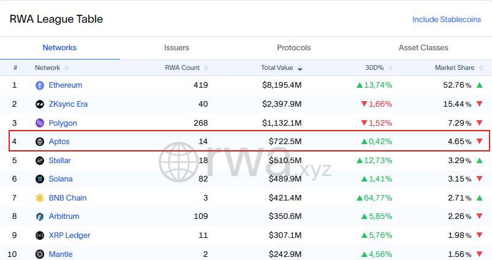
Task: Sort by RWA Count column arrow
Action: (x=206, y=68)
